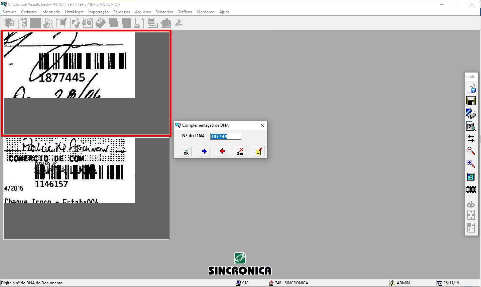Go to previous document with red arrow
Screen dimensions: 481x287
coord(222,151)
